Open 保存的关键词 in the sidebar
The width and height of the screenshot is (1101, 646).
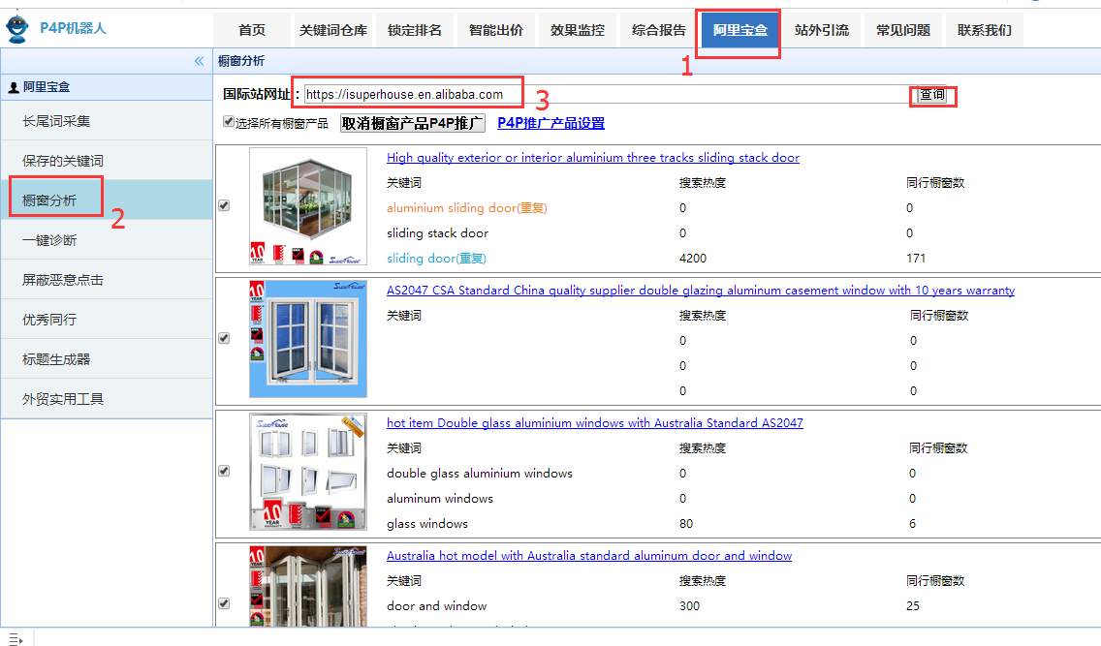pyautogui.click(x=107, y=161)
